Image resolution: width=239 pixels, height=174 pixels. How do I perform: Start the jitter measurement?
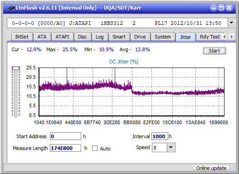pyautogui.click(x=215, y=51)
